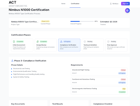140x106 pixels.
Task: Open the Home tab
Action: (x=63, y=4)
